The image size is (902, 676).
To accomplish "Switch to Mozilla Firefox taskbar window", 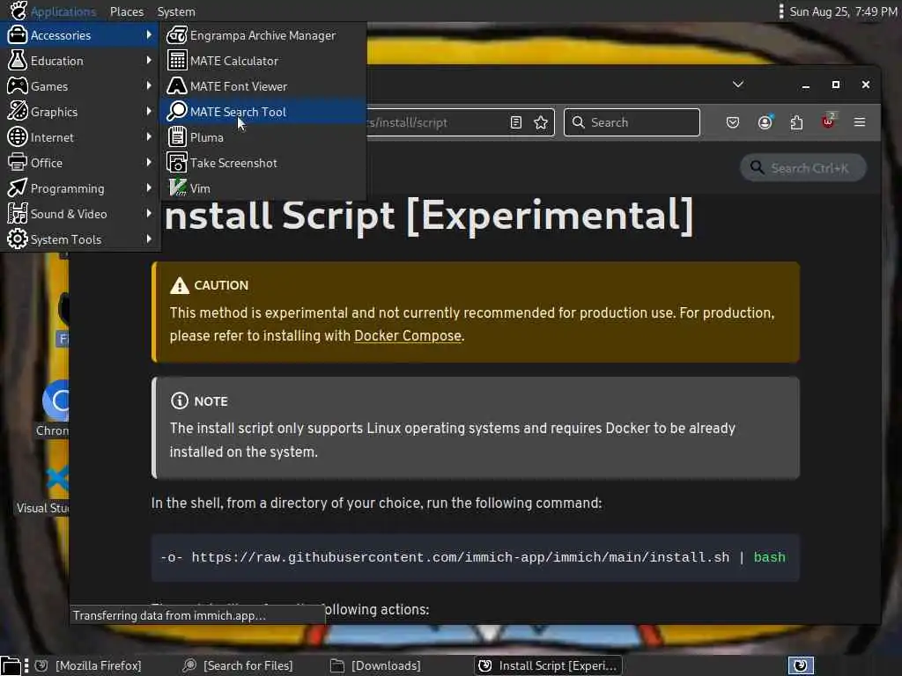I will 89,665.
